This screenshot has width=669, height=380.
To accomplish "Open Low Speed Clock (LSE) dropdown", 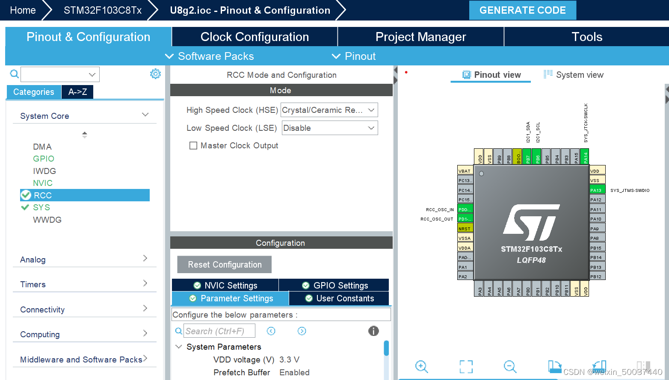I will click(329, 128).
